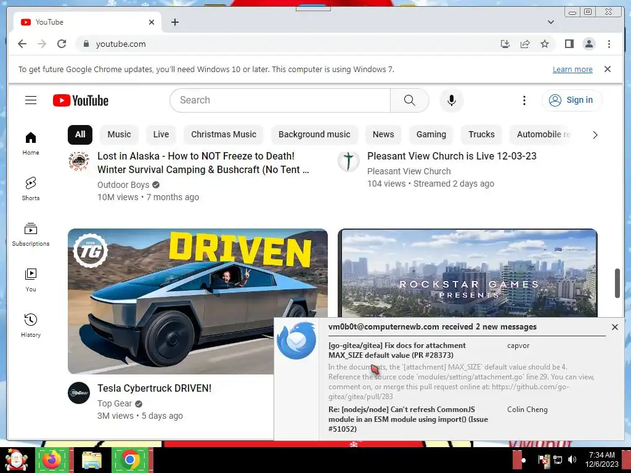Image resolution: width=631 pixels, height=473 pixels.
Task: Click the YouTube logo
Action: point(81,100)
